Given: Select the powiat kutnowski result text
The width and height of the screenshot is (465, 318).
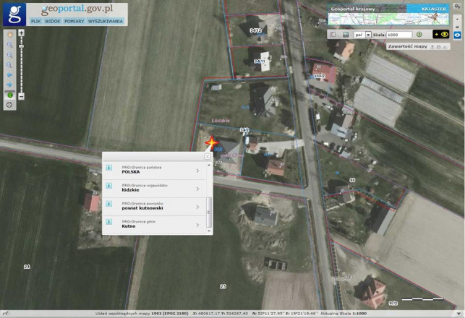Looking at the screenshot, I should click(142, 208).
